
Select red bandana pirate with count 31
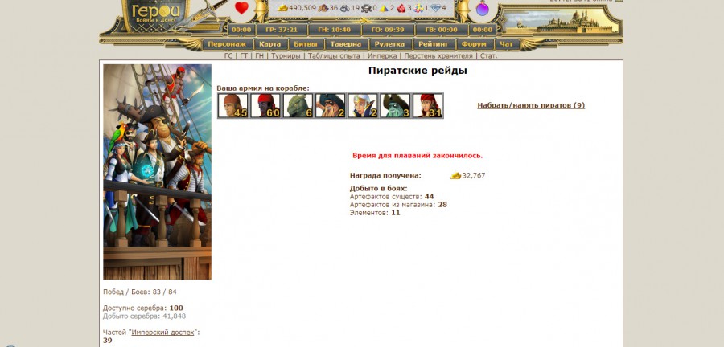[x=427, y=105]
